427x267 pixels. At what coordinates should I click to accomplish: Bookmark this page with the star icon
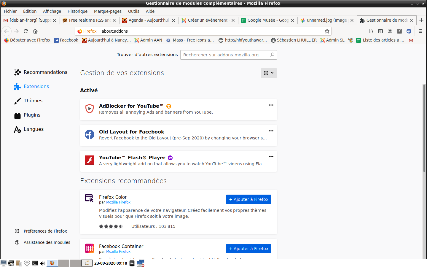tap(327, 31)
